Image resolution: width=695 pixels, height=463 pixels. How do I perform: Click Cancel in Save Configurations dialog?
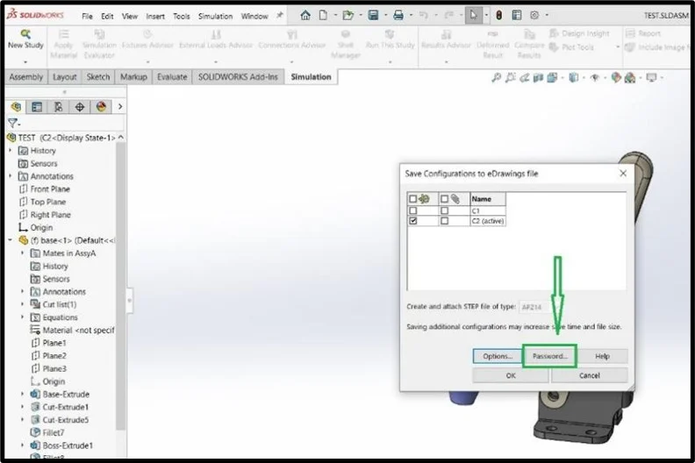pos(590,375)
